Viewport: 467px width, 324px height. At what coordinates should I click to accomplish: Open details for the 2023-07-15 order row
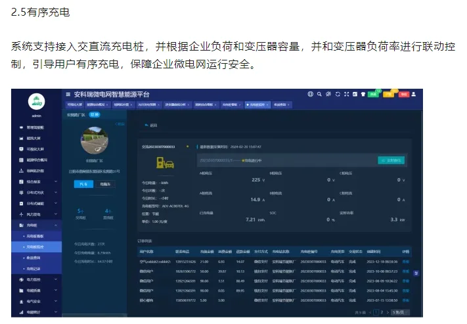(406, 300)
